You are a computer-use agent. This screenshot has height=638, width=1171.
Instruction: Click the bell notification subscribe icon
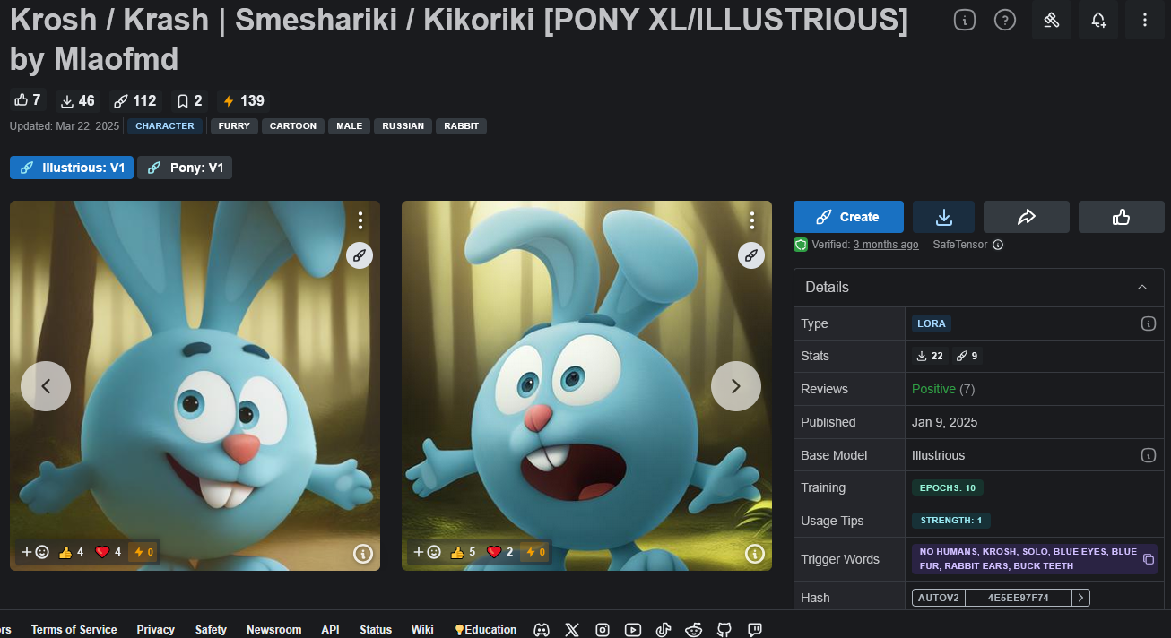coord(1098,20)
